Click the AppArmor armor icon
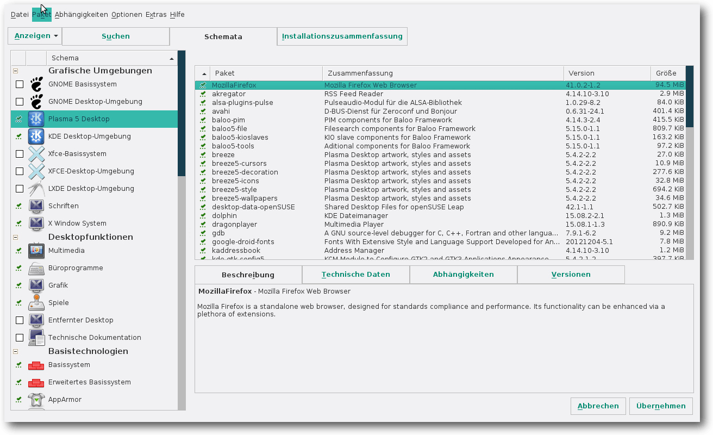The image size is (713, 435). pos(36,400)
